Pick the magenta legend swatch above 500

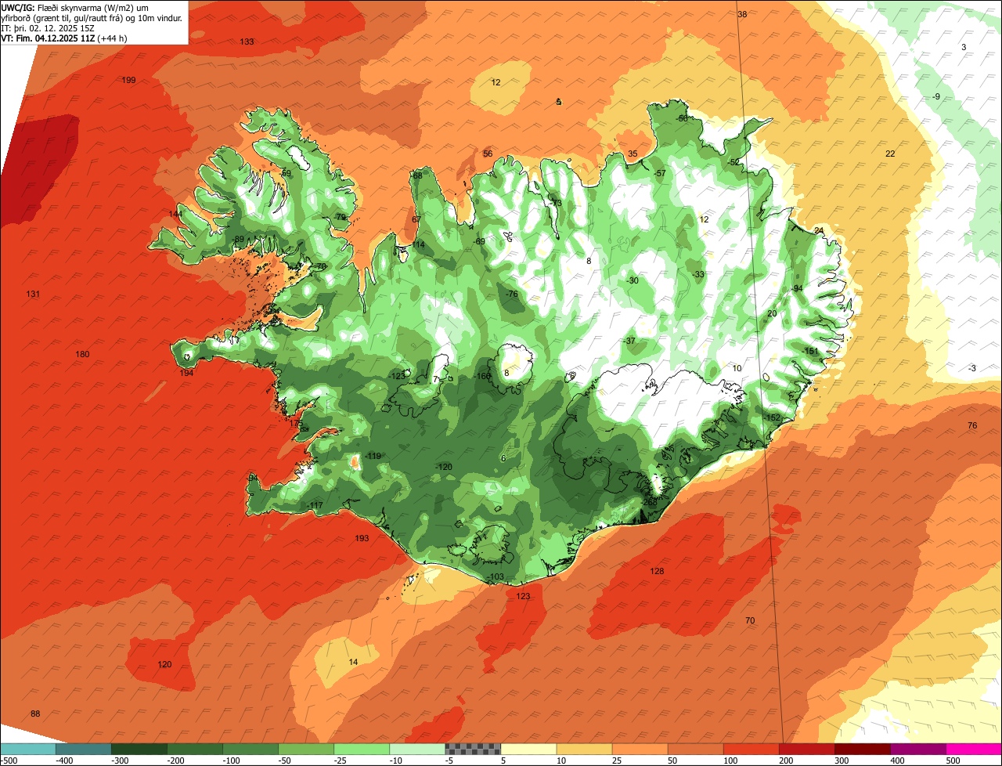tap(974, 749)
